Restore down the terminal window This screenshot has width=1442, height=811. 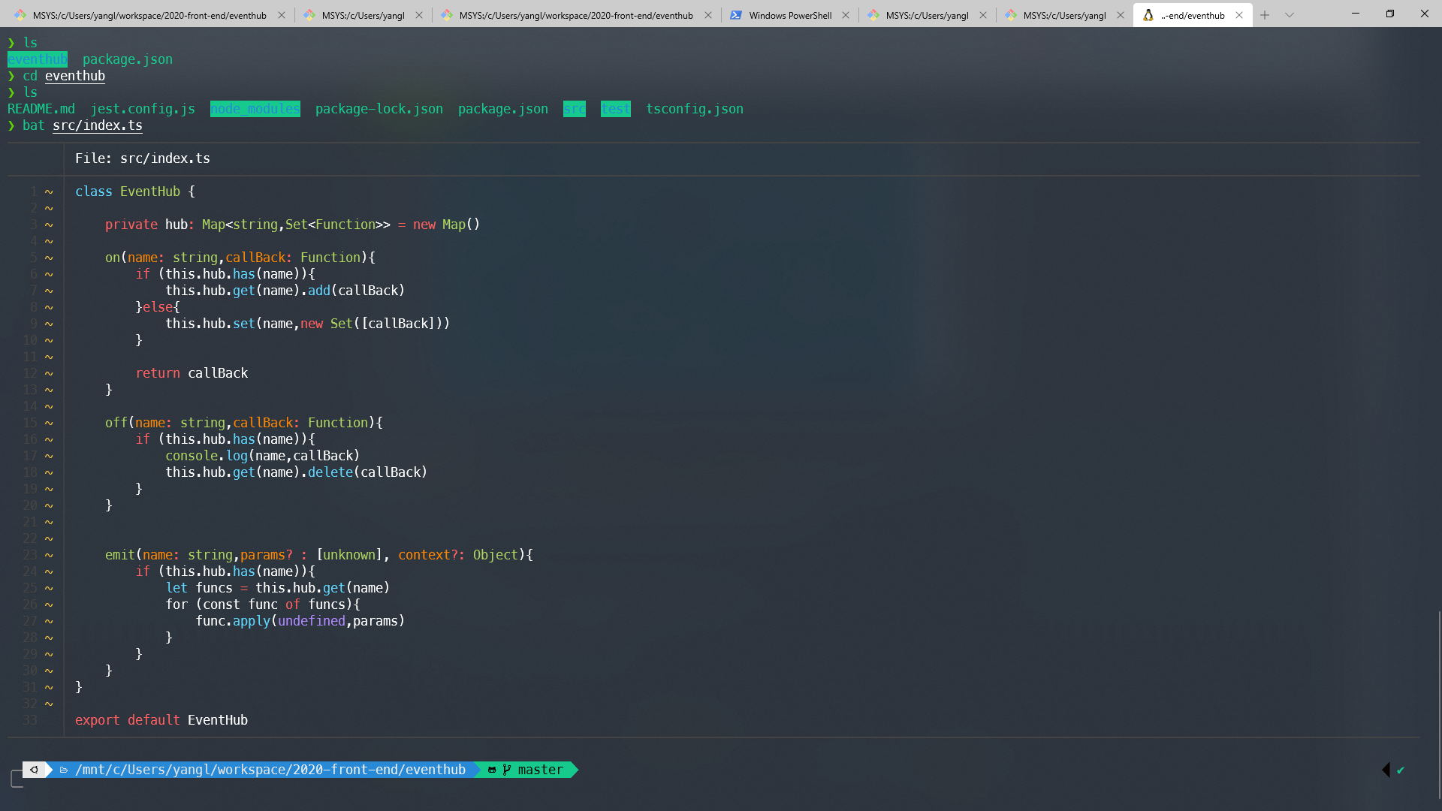pos(1389,14)
